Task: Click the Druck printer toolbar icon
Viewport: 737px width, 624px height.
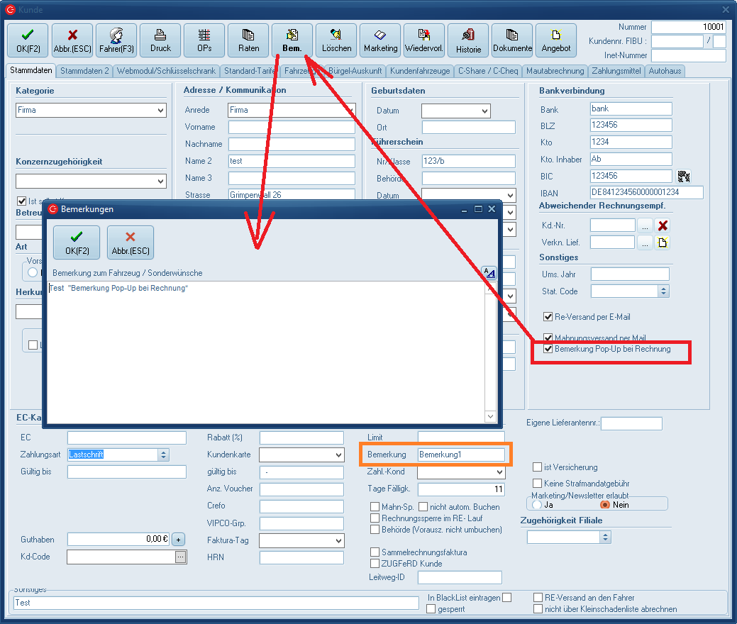Action: pyautogui.click(x=160, y=40)
